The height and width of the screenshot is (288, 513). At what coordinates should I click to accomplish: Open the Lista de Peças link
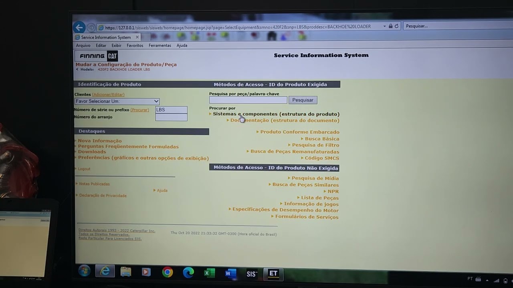320,198
